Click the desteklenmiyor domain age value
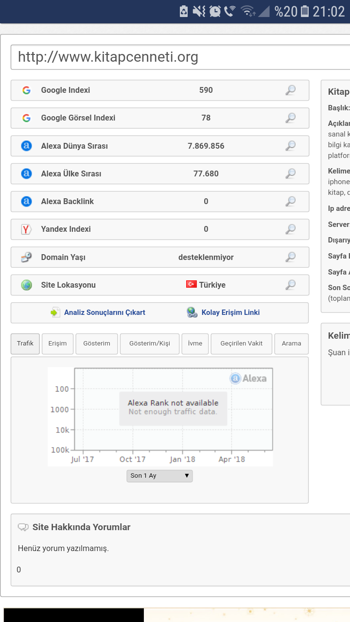 pos(206,257)
